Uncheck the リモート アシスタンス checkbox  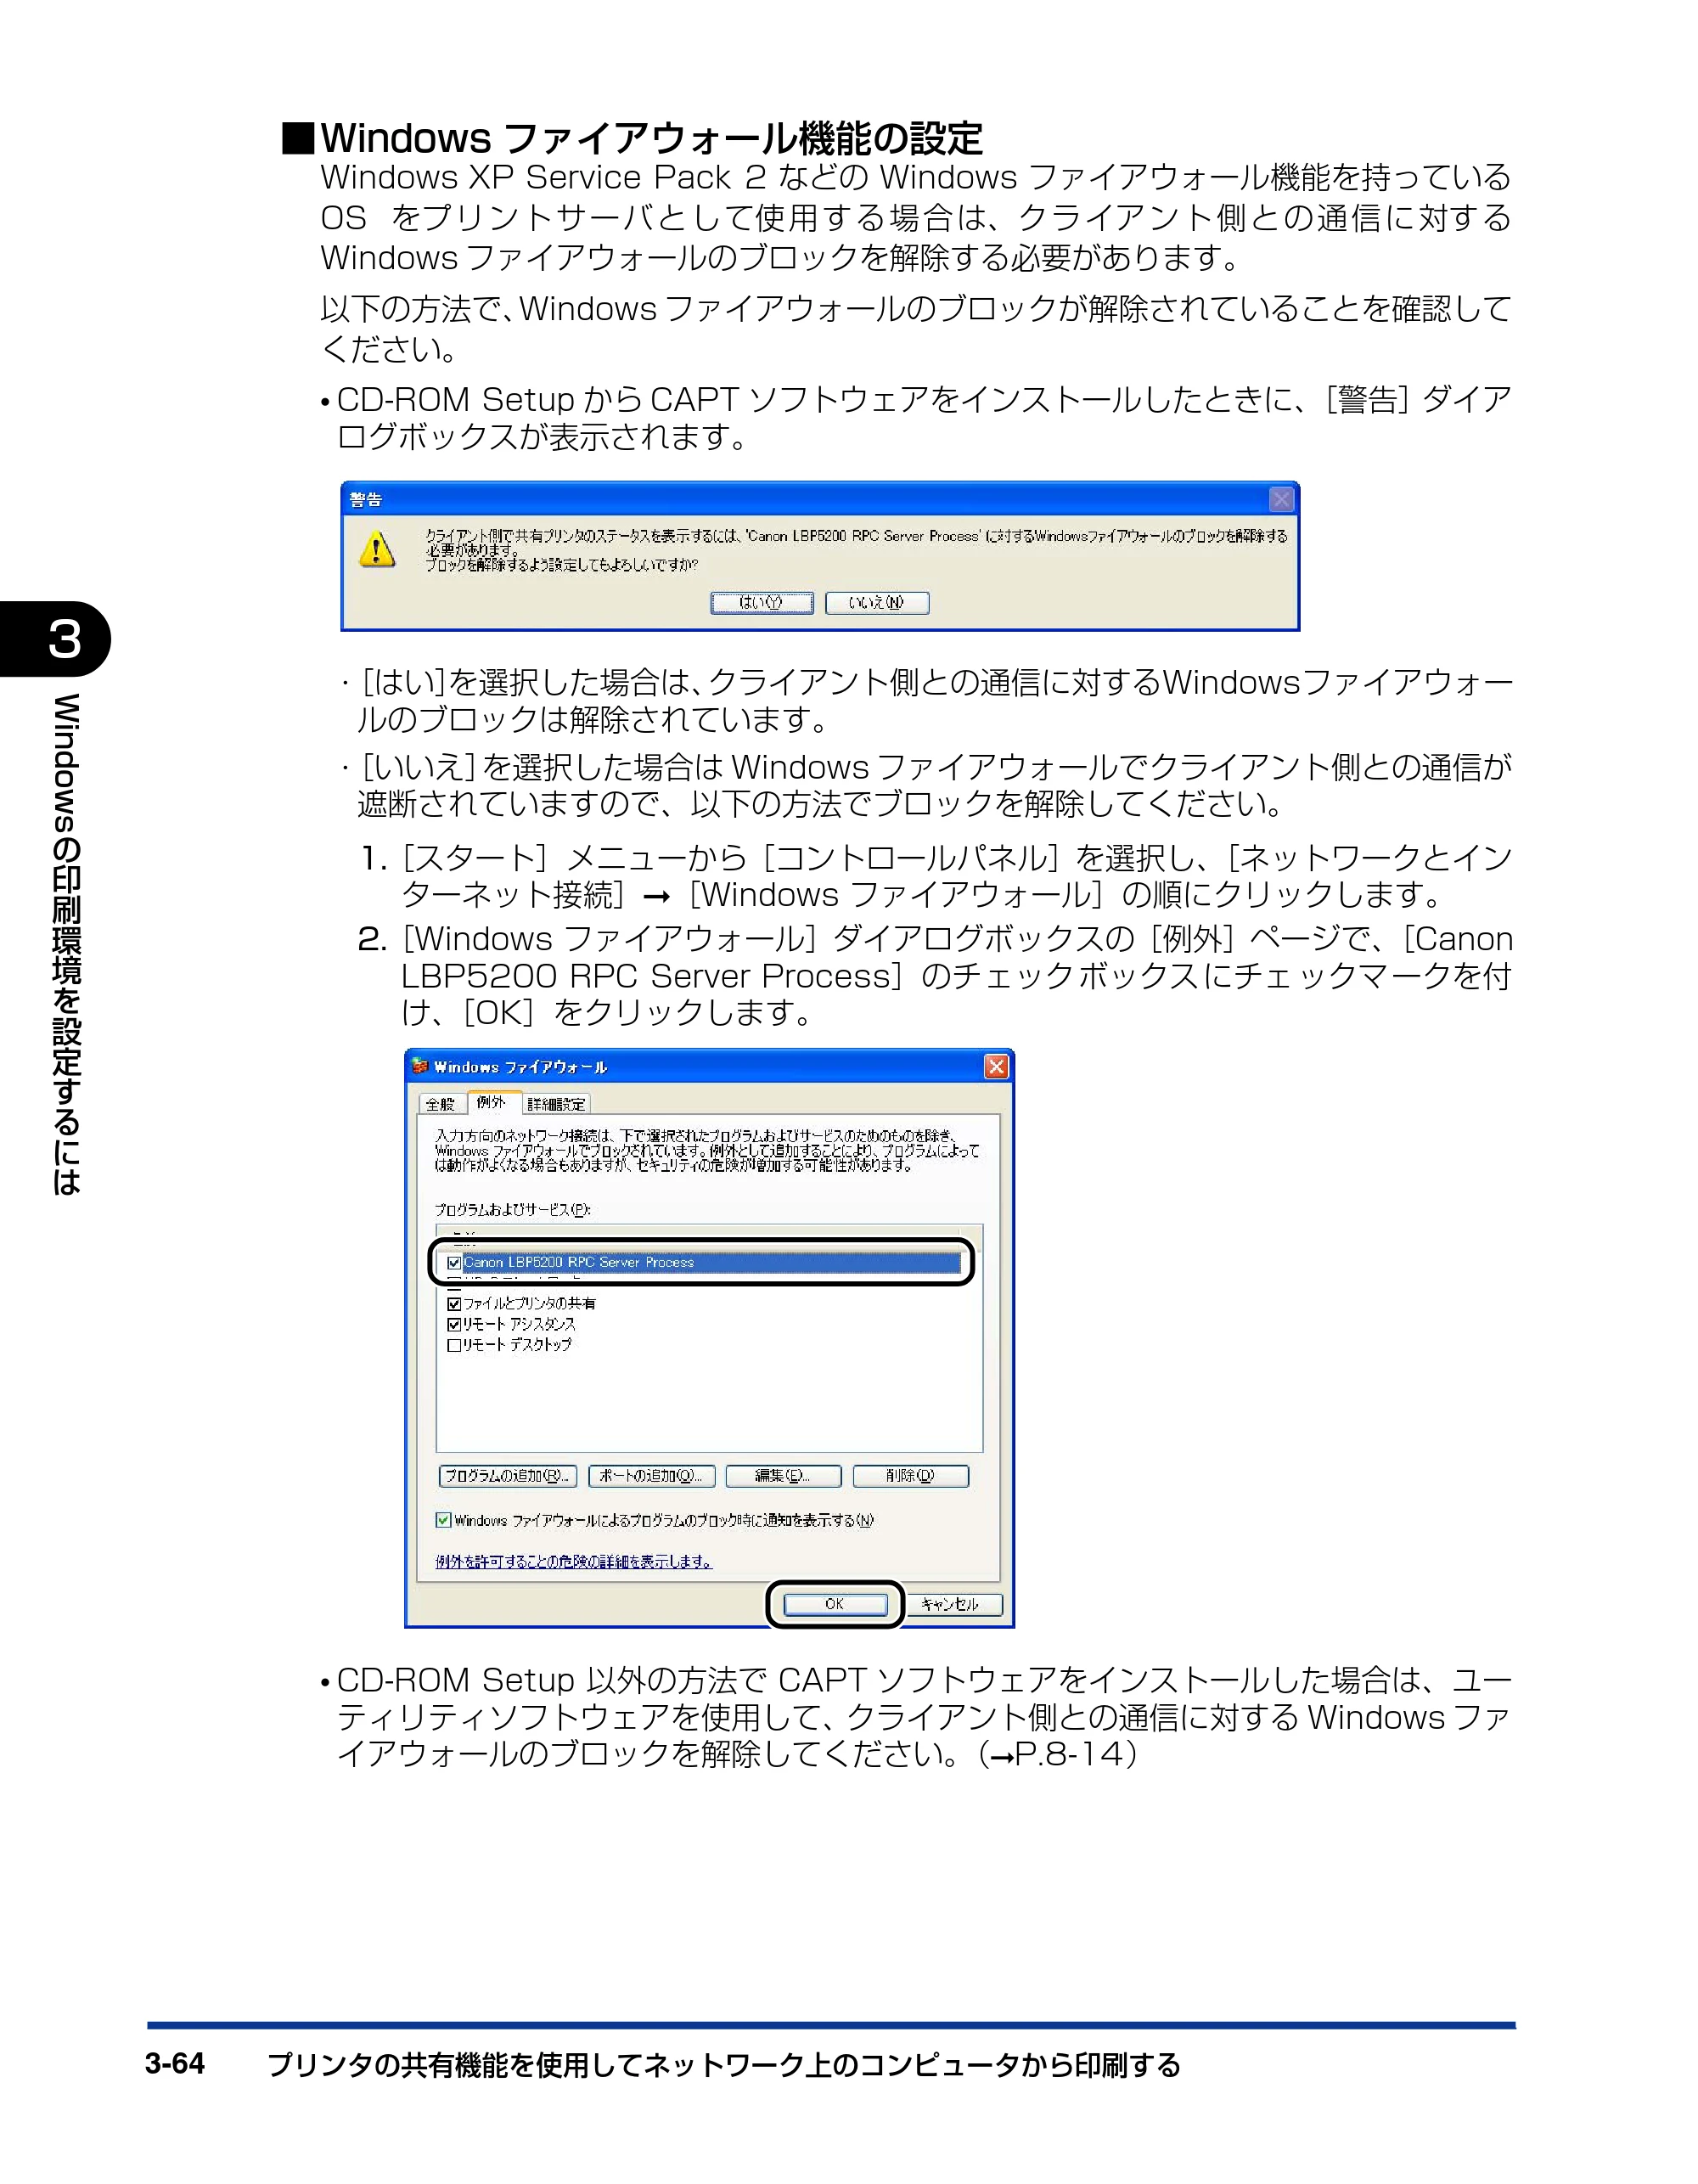(x=454, y=1324)
